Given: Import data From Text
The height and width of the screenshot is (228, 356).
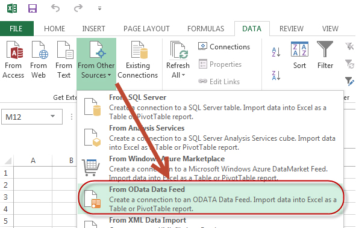Looking at the screenshot, I should [64, 60].
